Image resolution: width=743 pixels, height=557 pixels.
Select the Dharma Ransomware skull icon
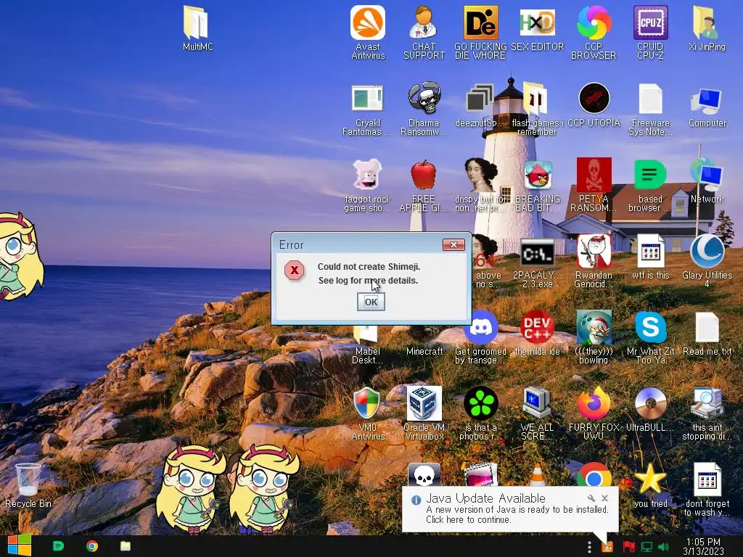(424, 109)
